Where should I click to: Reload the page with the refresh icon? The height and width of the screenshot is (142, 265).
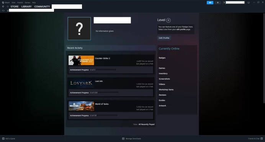coord(3,10)
